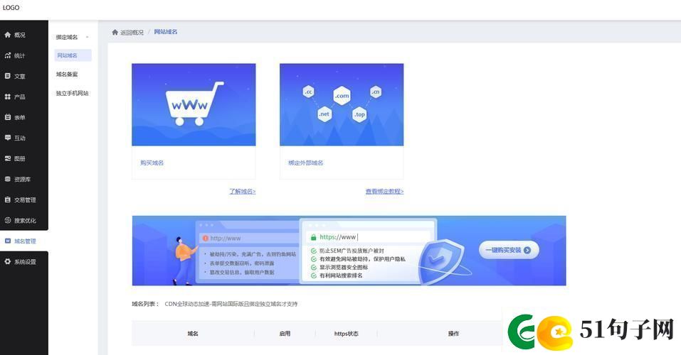
Task: Select 独立手机网站 in the submenu
Action: pyautogui.click(x=72, y=93)
